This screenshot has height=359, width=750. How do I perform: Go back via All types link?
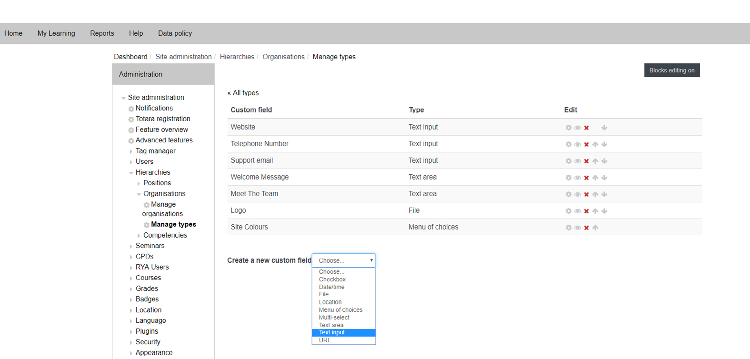point(243,93)
